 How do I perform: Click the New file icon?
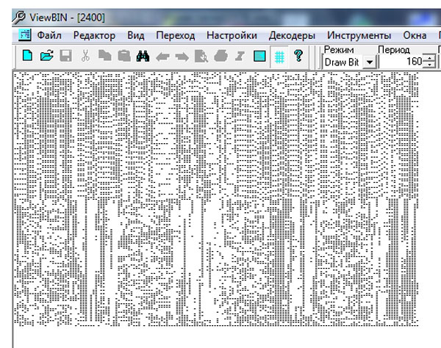coord(28,56)
